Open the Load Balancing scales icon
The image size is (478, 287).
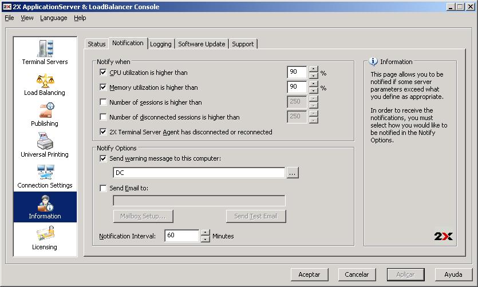(45, 81)
